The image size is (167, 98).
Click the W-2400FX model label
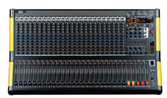point(140,17)
